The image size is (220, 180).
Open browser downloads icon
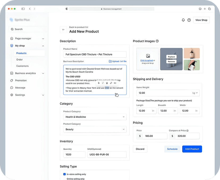tap(200, 9)
